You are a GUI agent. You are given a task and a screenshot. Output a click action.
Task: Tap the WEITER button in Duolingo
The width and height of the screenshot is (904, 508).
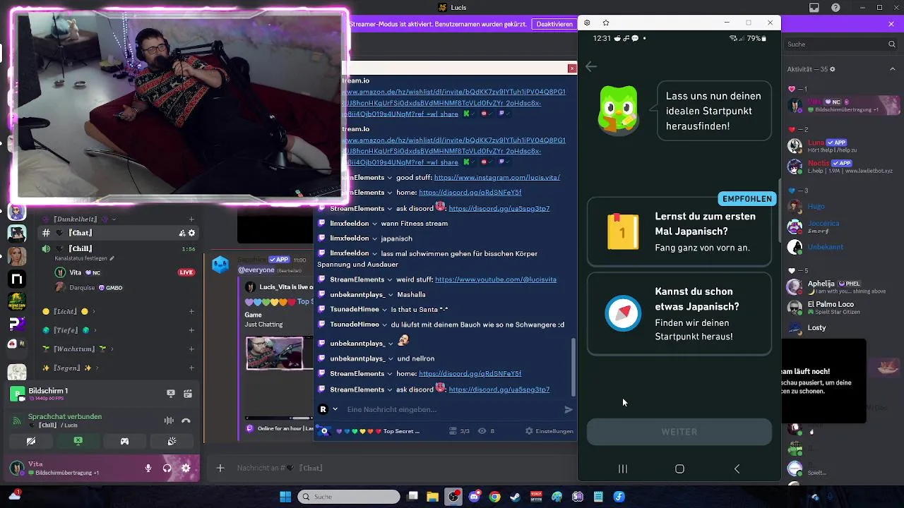679,432
